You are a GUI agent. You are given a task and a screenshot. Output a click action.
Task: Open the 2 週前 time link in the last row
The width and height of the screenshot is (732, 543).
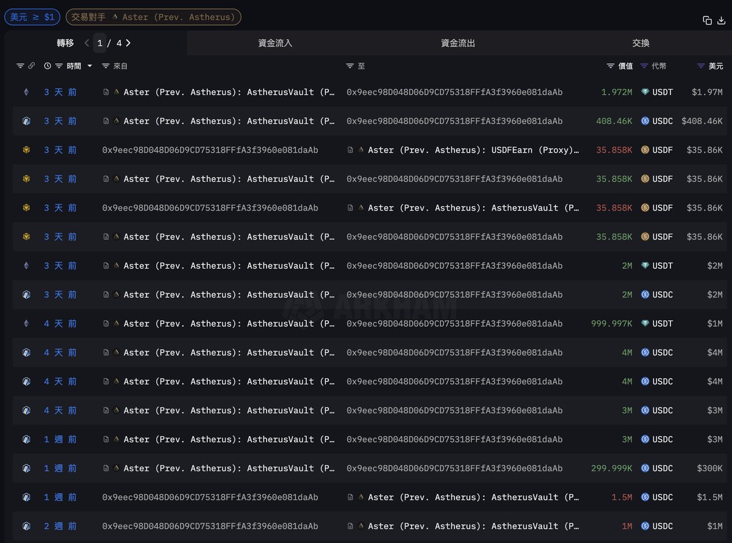point(60,526)
